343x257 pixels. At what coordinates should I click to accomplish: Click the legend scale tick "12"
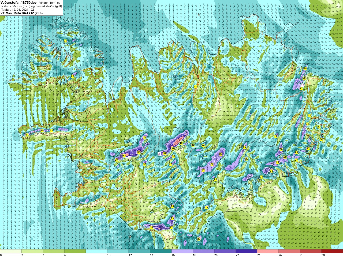[130, 255]
